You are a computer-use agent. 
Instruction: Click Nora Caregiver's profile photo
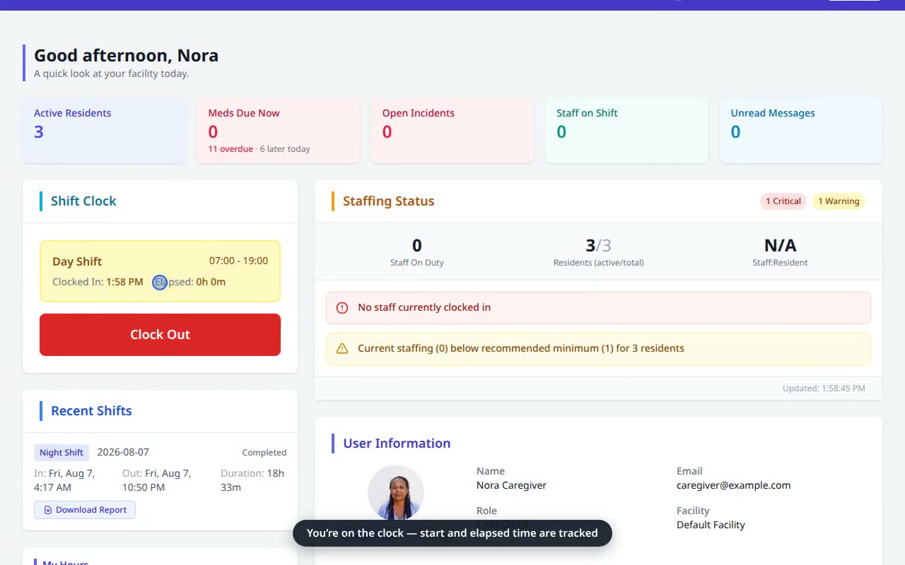[396, 492]
